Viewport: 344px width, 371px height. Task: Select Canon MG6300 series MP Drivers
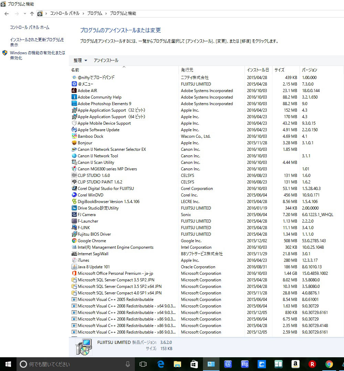click(x=206, y=169)
